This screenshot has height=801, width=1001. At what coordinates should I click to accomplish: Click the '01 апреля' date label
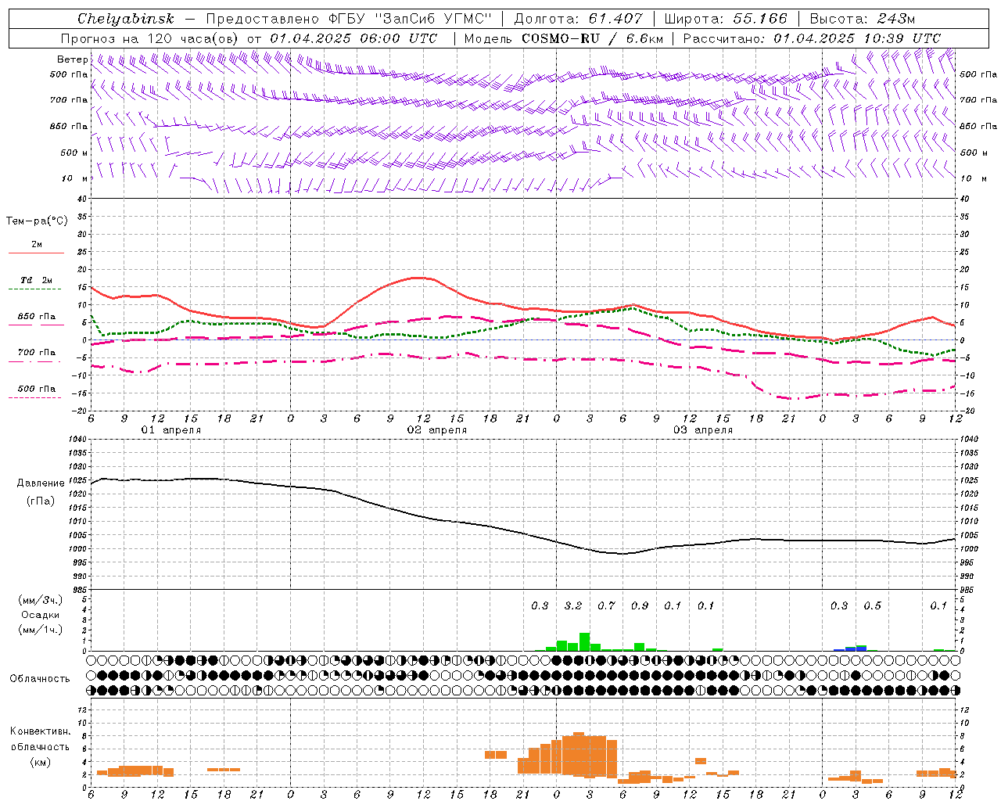click(170, 430)
